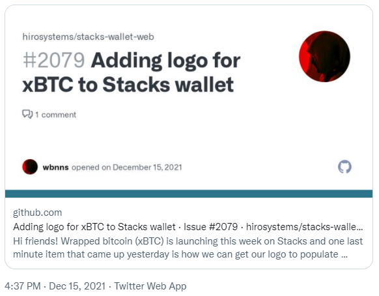The image size is (379, 296).
Task: Click the hirosystems/stacks-wallet-web repository name
Action: pos(88,37)
